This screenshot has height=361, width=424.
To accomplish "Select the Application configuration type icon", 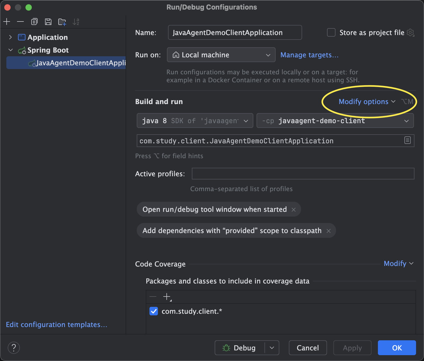I will [x=21, y=37].
